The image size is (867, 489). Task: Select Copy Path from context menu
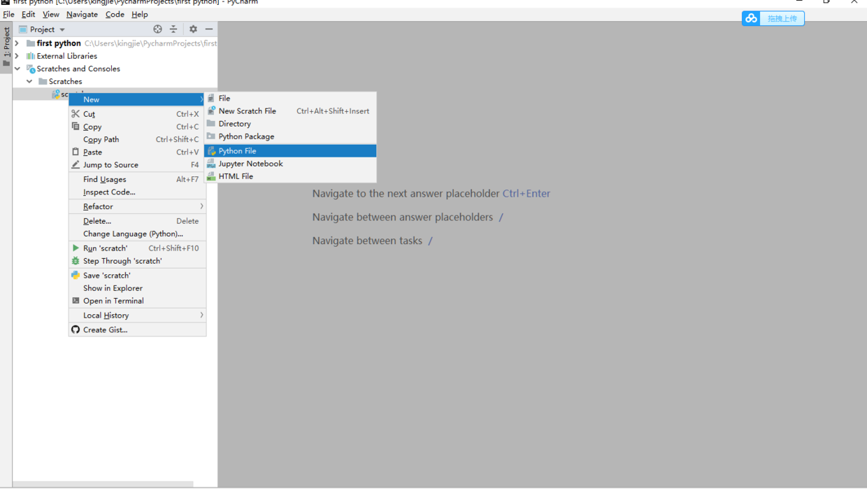[137, 139]
